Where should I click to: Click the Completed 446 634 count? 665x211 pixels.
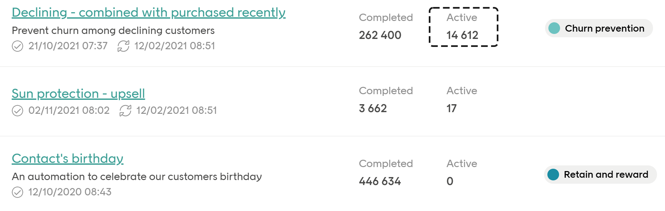click(386, 173)
